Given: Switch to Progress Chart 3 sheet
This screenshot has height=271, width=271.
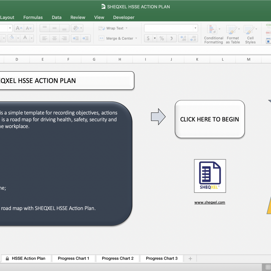Looking at the screenshot, I should point(162,258).
